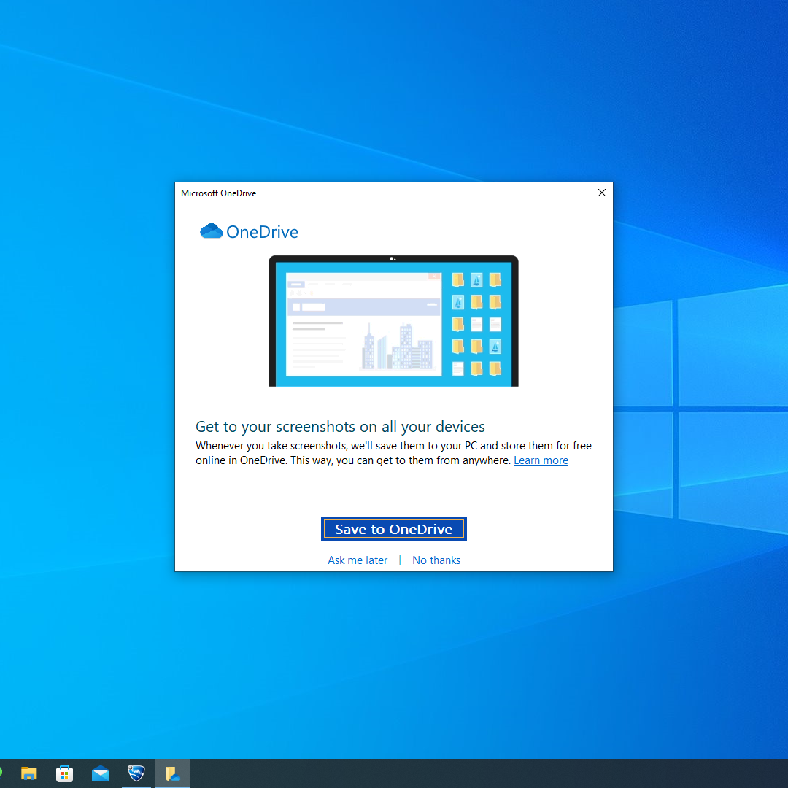Select the OneDrive folder taskbar icon
The image size is (788, 788).
[x=172, y=773]
